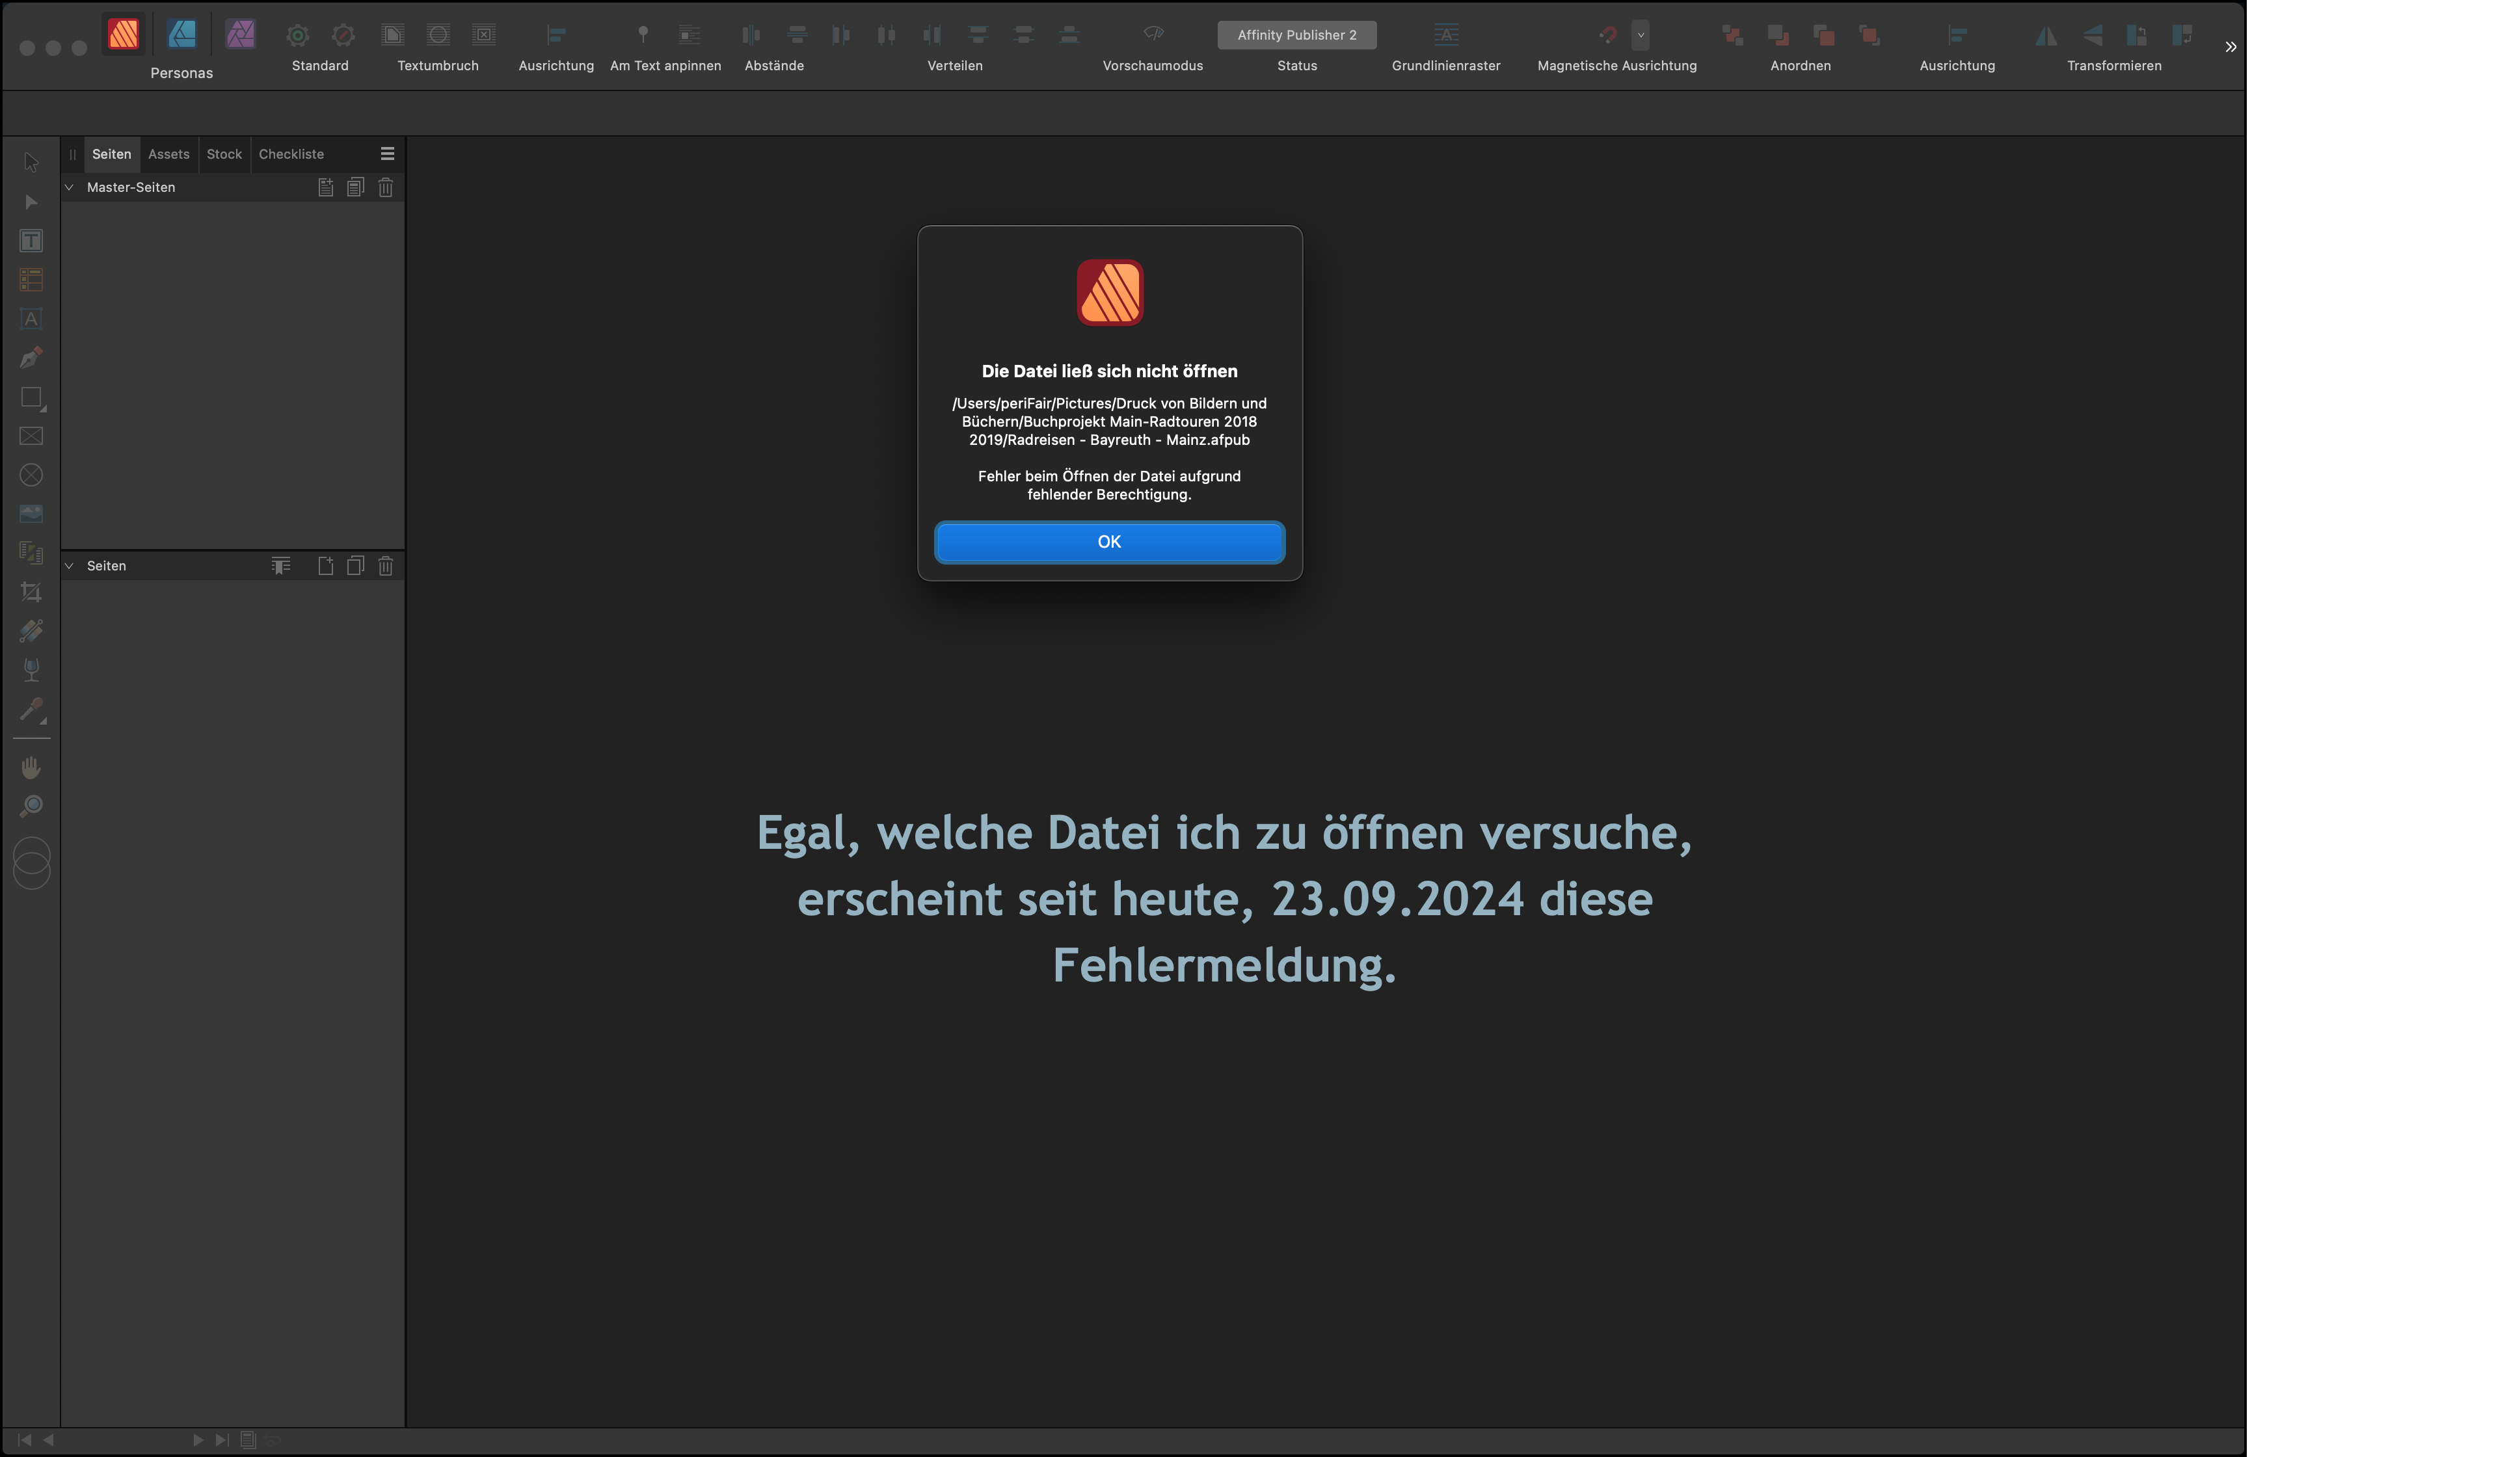
Task: Toggle the Grundlinienraster baseline grid
Action: (x=1446, y=35)
